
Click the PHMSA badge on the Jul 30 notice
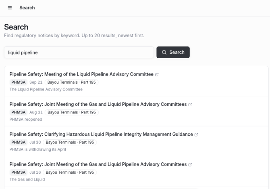tap(19, 143)
